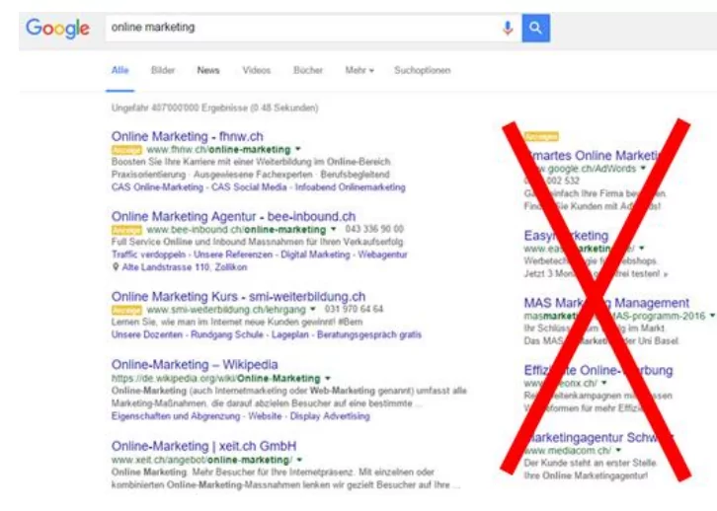717x511 pixels.
Task: Expand dropdown arrow next to MAS-programm-2016 URL
Action: point(712,316)
